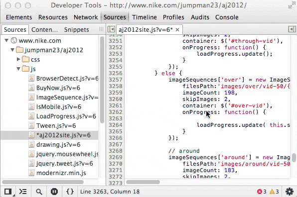
Task: Click the drawing.js script file icon
Action: [x=31, y=144]
